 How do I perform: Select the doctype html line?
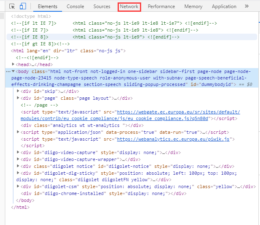pos(31,16)
